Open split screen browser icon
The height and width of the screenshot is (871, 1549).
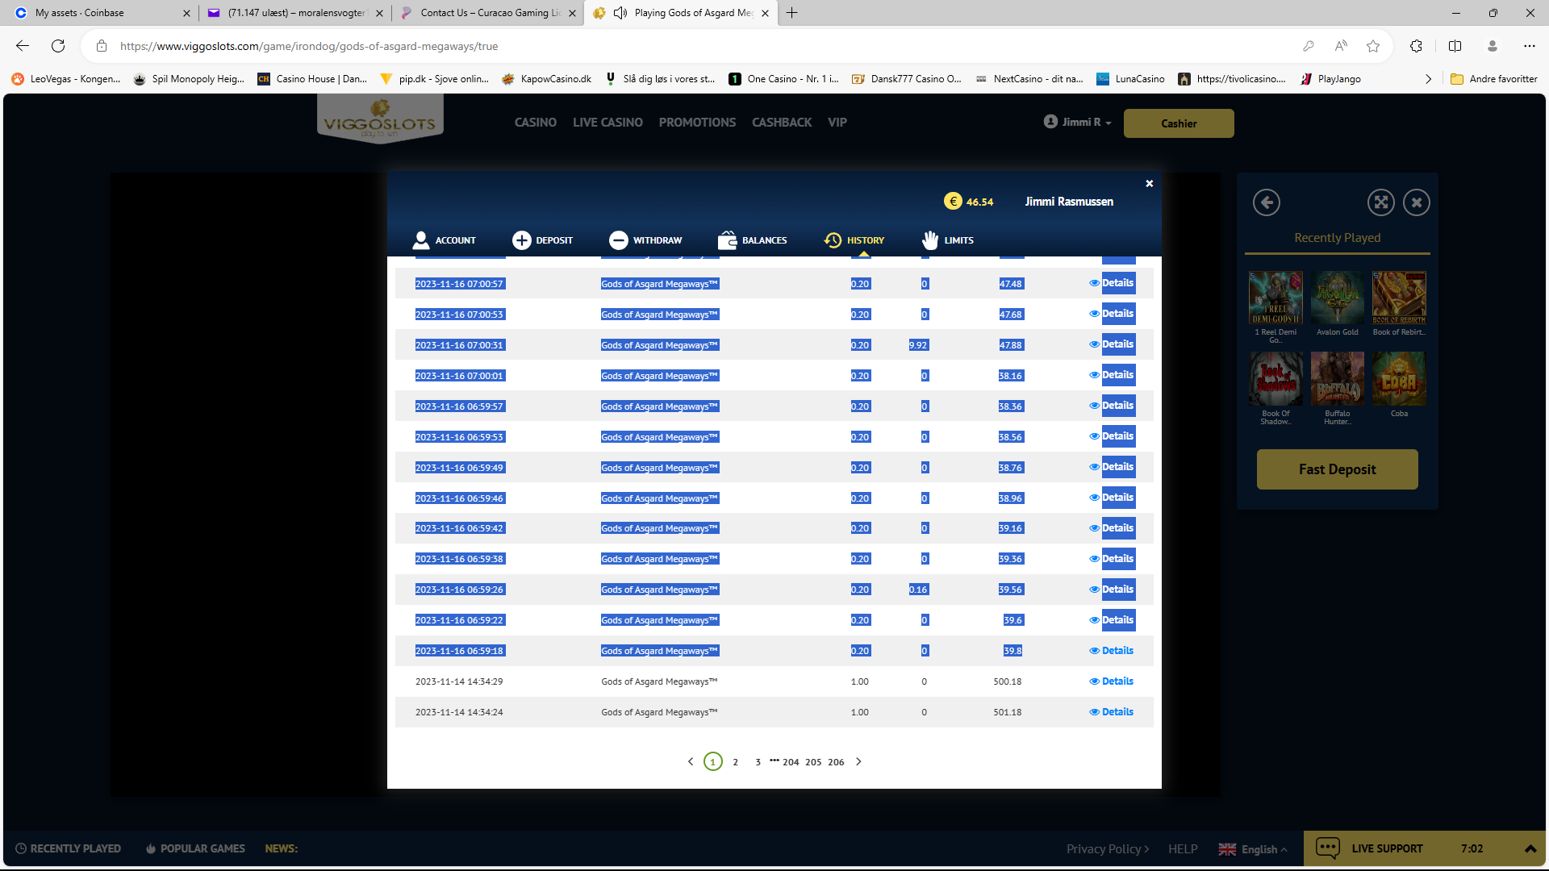(x=1455, y=46)
